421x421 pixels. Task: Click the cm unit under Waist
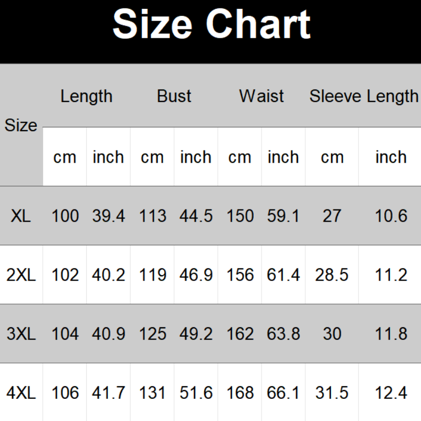[x=239, y=157]
